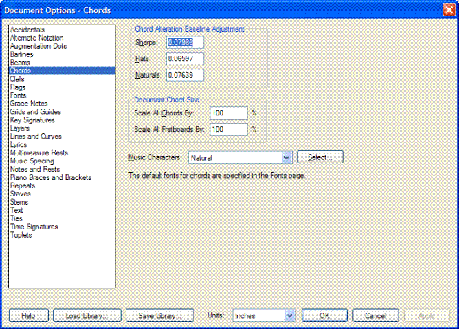Click Scale All Chords By field
Screen dimensions: 459x329
click(229, 113)
